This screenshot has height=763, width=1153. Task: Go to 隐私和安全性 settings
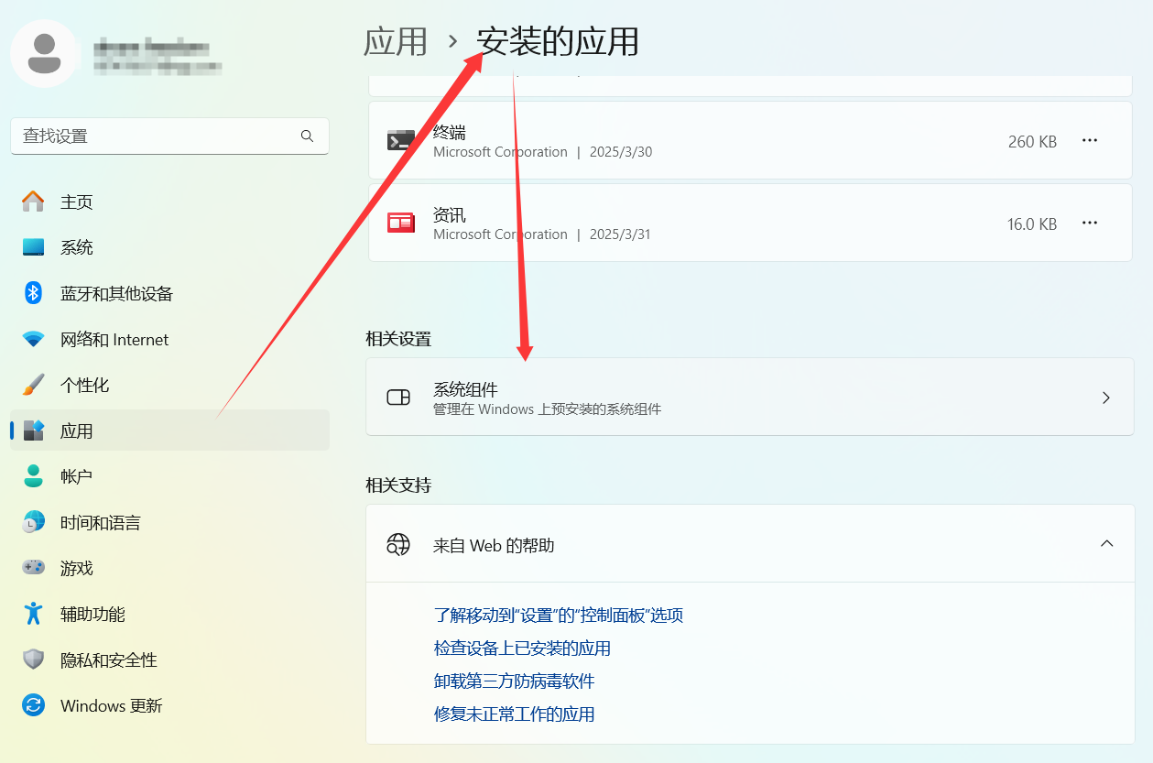pyautogui.click(x=169, y=659)
